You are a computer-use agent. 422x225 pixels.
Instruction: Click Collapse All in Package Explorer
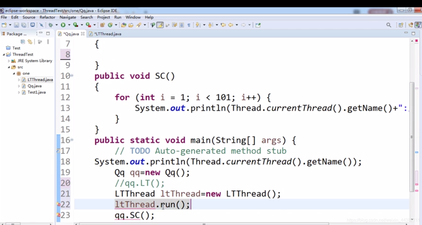coord(23,42)
